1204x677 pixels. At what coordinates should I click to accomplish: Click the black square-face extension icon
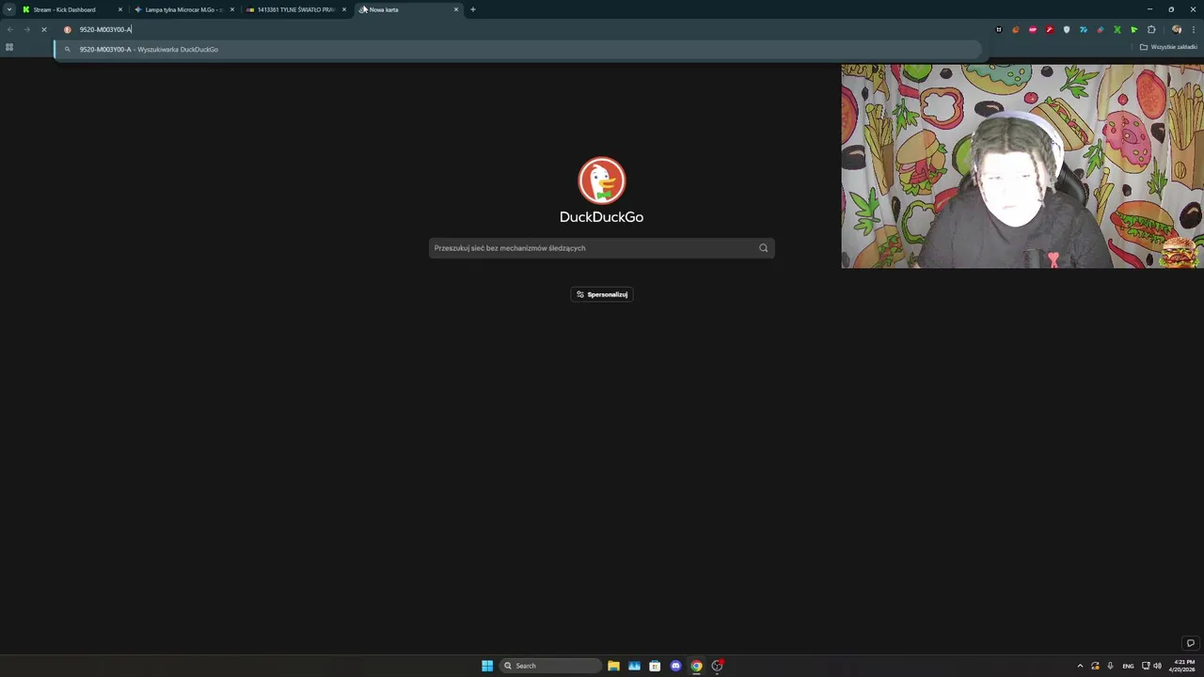[x=998, y=29]
